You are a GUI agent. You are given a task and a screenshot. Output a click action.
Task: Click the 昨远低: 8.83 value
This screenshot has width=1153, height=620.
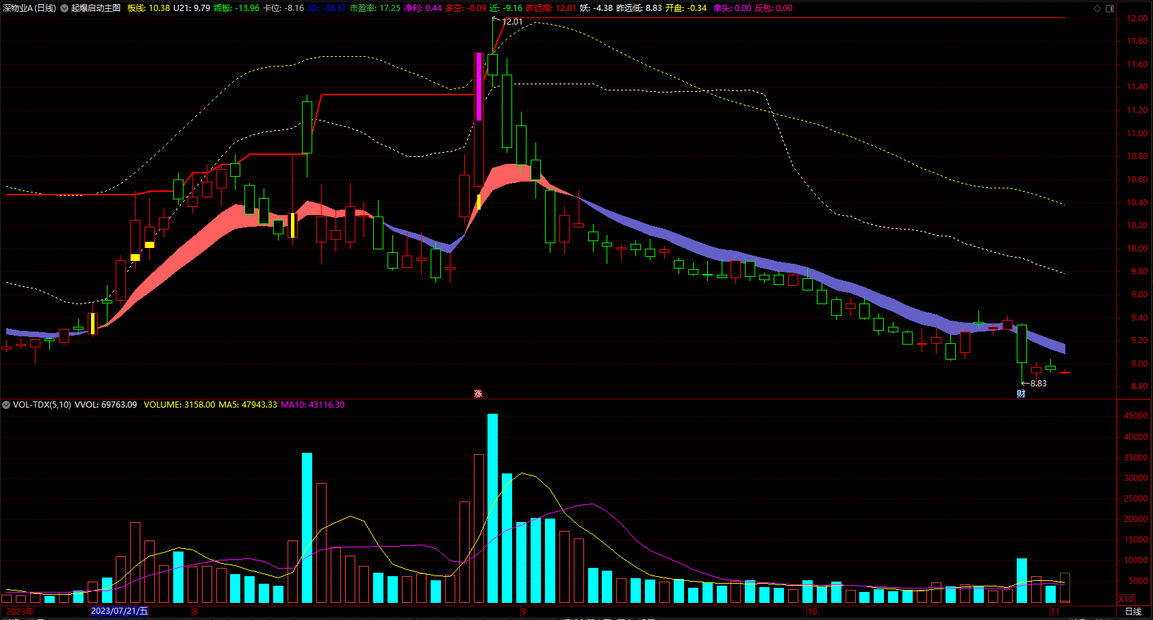639,8
